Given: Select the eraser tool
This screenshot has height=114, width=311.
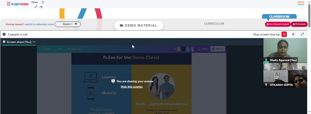Looking at the screenshot, I should click(41, 7).
